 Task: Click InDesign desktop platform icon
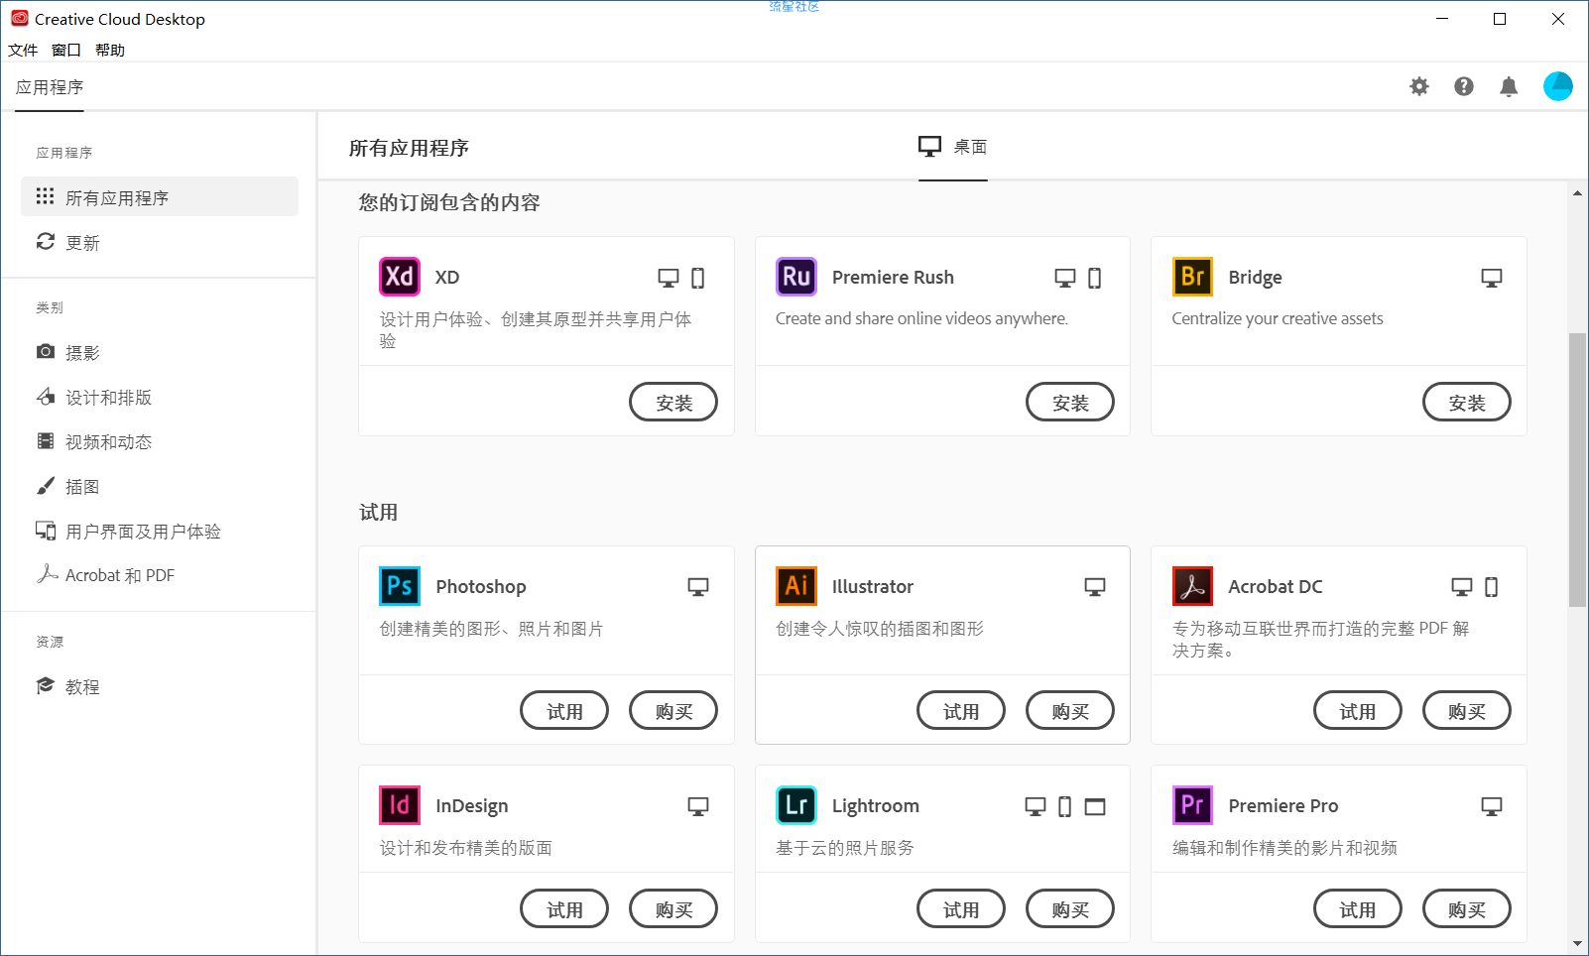[x=698, y=806]
